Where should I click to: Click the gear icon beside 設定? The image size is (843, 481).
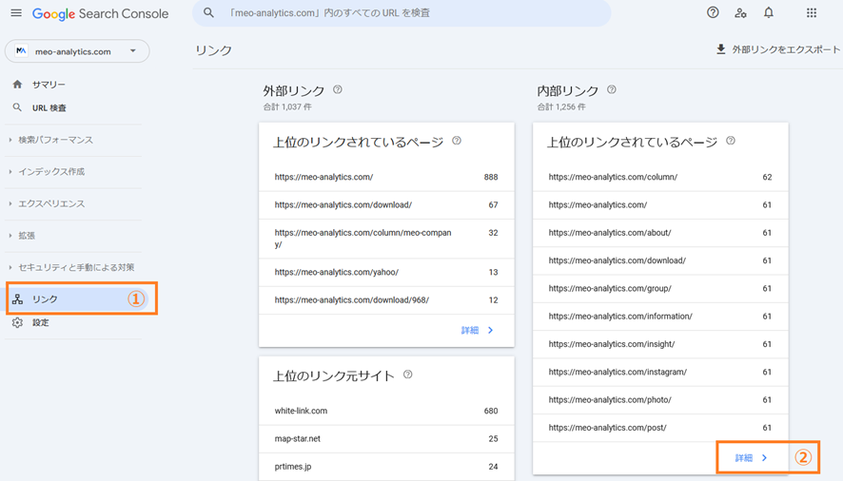(x=18, y=322)
